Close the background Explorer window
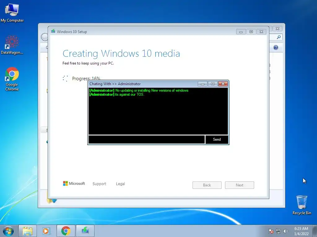The width and height of the screenshot is (317, 237). pos(278,29)
